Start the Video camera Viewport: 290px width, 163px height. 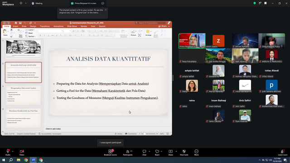pyautogui.click(x=22, y=153)
